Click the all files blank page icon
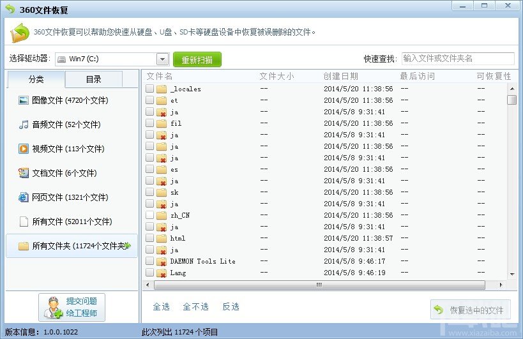Image resolution: width=523 pixels, height=339 pixels. [x=24, y=222]
